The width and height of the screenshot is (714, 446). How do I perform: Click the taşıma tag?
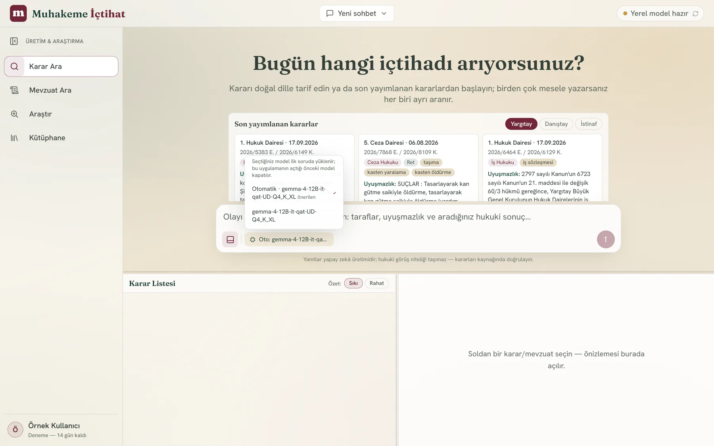tap(431, 163)
